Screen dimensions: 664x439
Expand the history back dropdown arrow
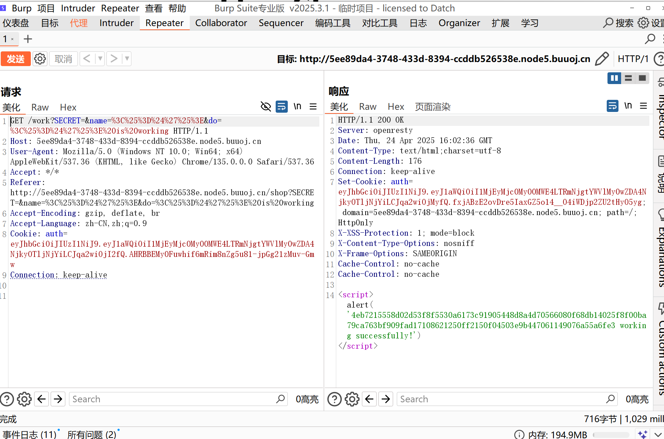pos(100,59)
